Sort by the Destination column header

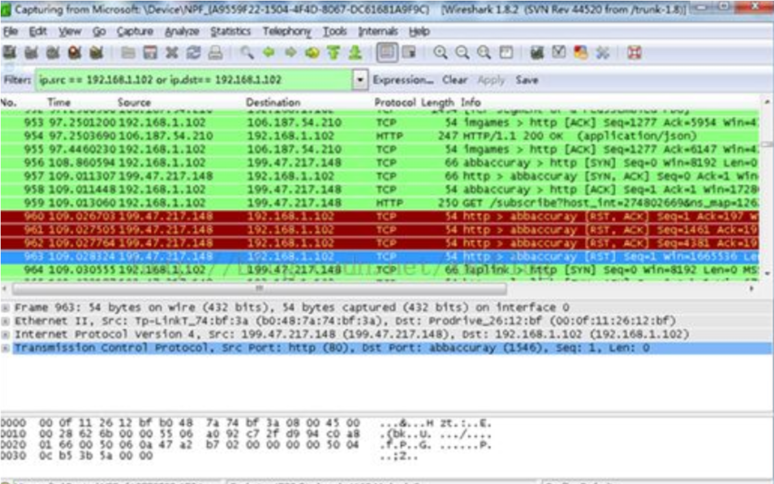point(273,102)
